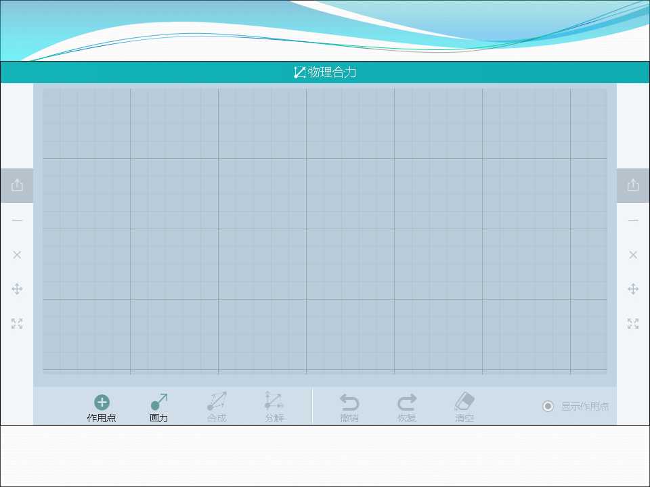
Task: Clear the canvas with 清空 eraser
Action: 464,407
